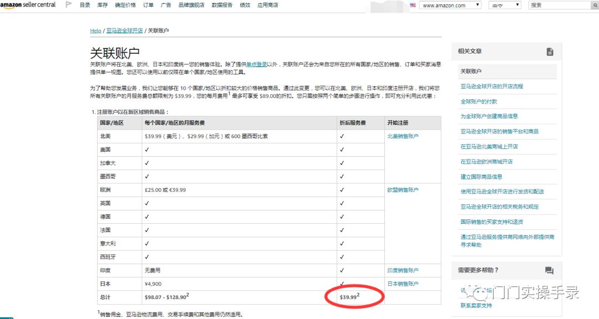The image size is (599, 319).
Task: Open article 在亚马逊北美商城上开店
Action: [489, 147]
